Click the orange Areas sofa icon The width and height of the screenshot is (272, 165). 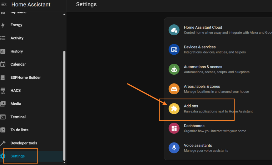174,89
